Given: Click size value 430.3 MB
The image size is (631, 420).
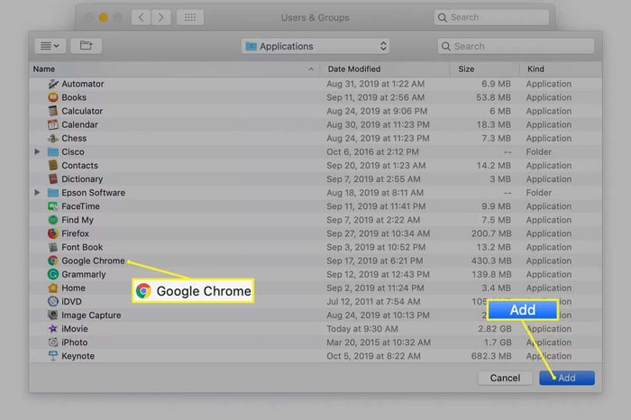Looking at the screenshot, I should 491,260.
